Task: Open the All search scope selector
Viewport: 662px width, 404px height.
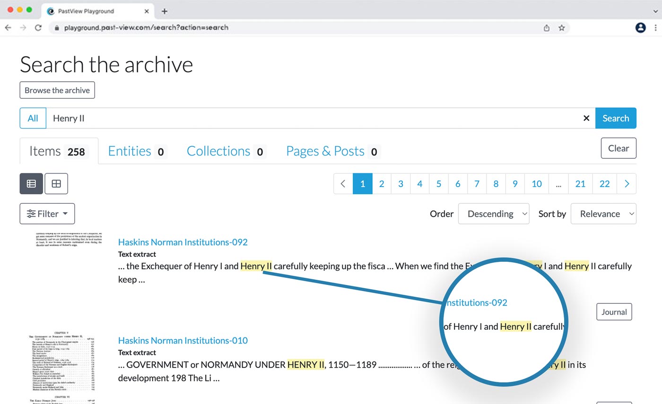Action: coord(33,118)
